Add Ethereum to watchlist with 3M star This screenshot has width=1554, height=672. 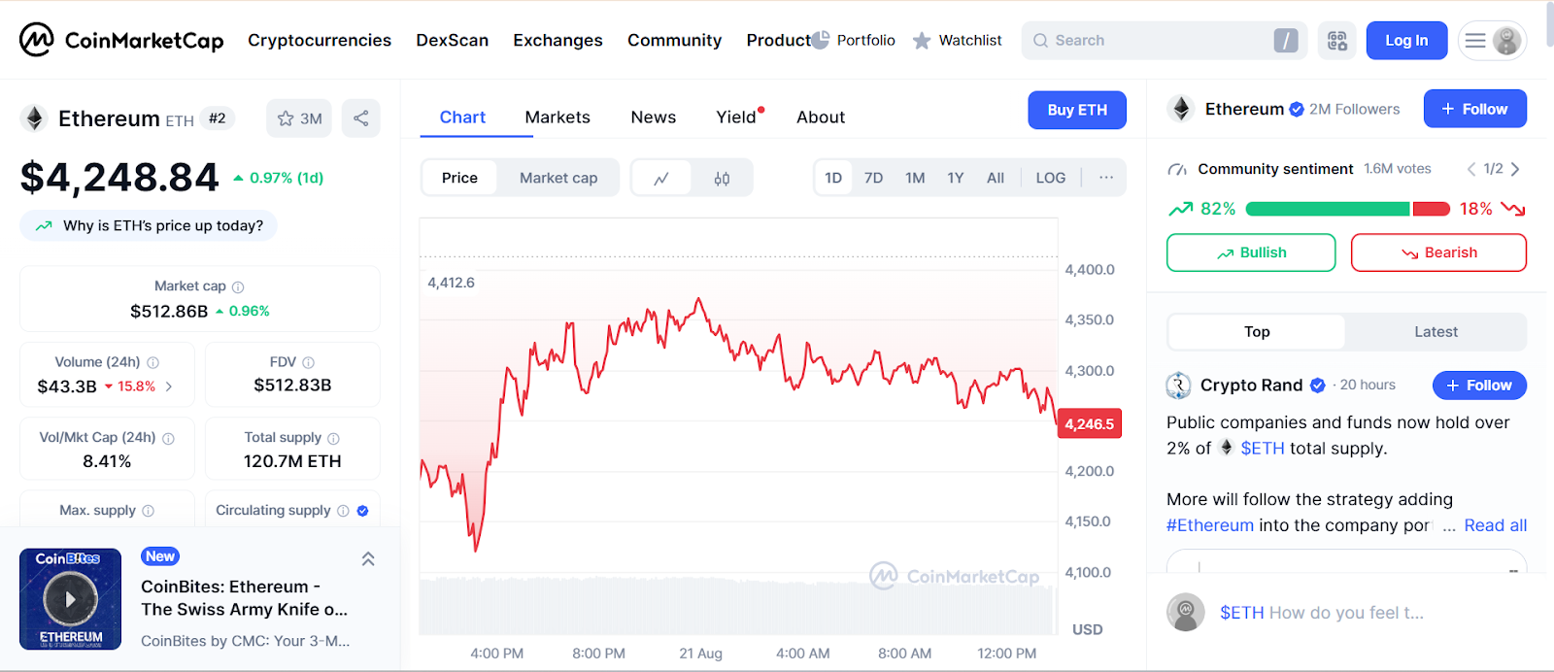[x=299, y=118]
